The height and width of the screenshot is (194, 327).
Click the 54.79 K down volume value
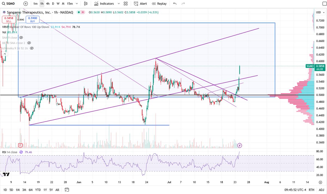click(66, 27)
